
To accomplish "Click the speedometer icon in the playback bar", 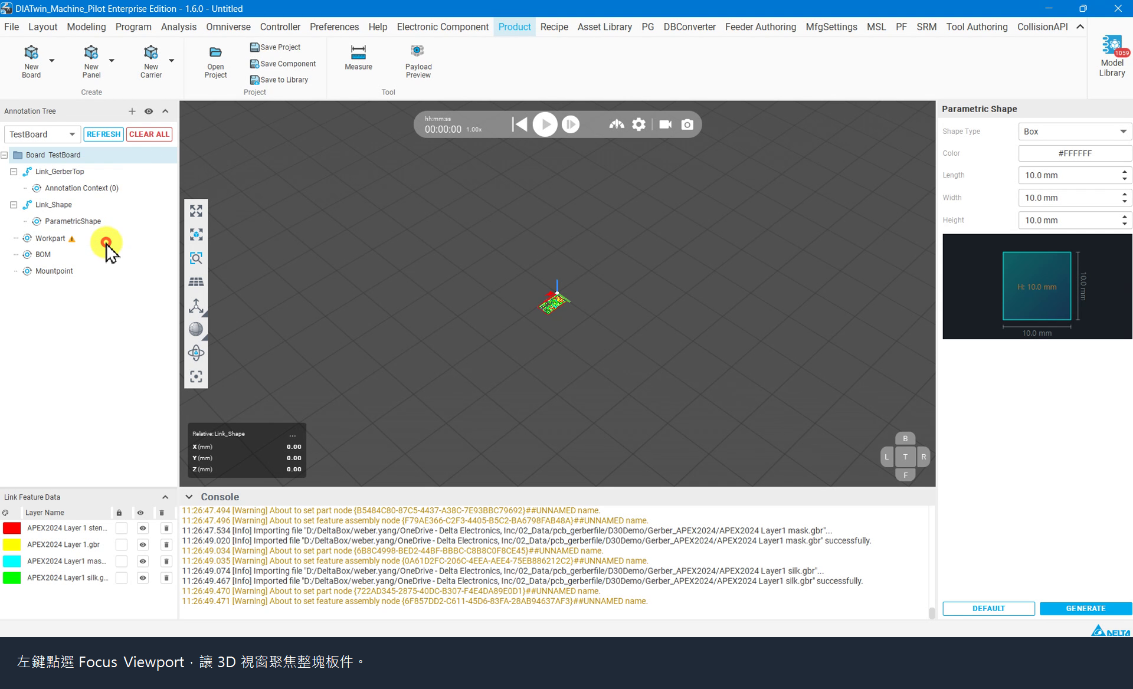I will [617, 124].
